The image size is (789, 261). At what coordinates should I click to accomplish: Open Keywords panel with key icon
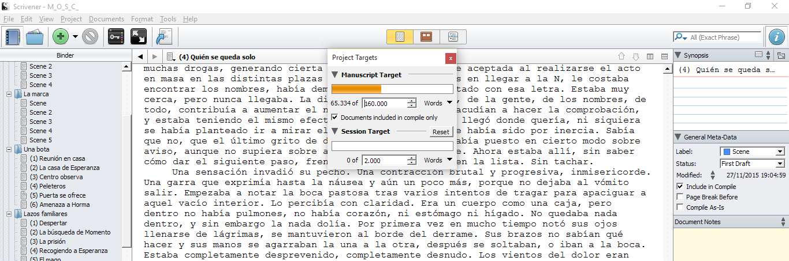[116, 37]
